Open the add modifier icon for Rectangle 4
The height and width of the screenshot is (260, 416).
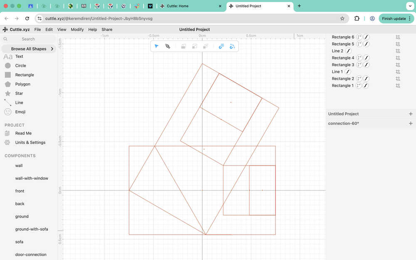tap(398, 58)
